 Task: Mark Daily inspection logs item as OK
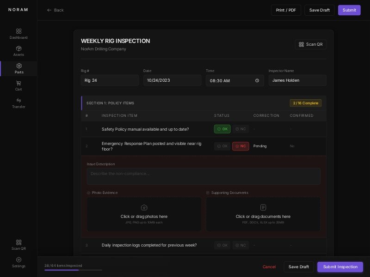222,245
